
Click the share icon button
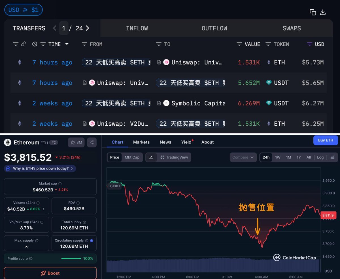[x=92, y=142]
